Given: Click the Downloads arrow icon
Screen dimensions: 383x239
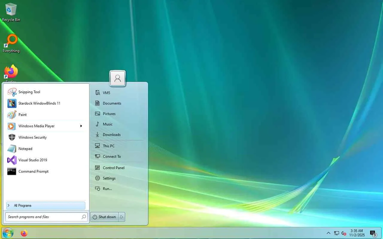Looking at the screenshot, I should point(97,135).
